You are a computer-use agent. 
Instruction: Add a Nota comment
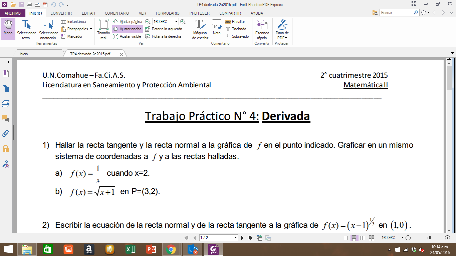217,28
